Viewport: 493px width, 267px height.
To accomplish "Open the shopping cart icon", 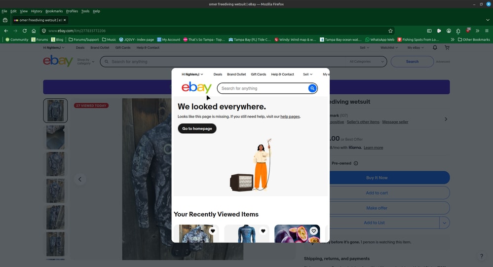I will click(x=447, y=47).
